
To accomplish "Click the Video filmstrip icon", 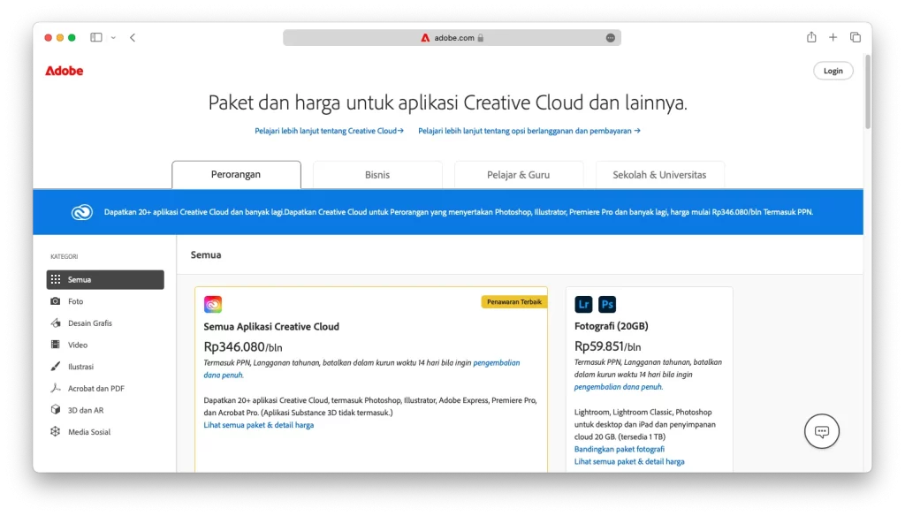I will 56,345.
